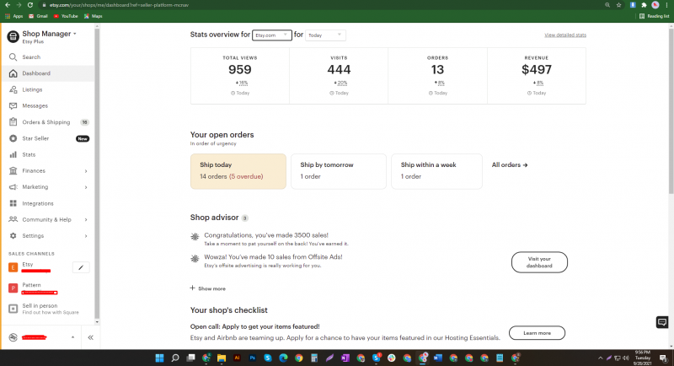This screenshot has height=366, width=674.
Task: Click the Offsite Ads sales message
Action: [x=273, y=256]
